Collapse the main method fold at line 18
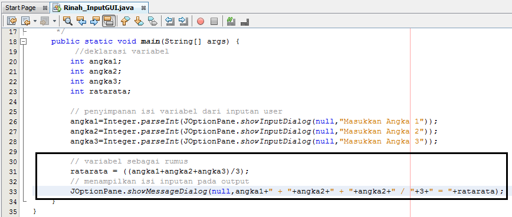Image resolution: width=512 pixels, height=217 pixels. point(23,42)
